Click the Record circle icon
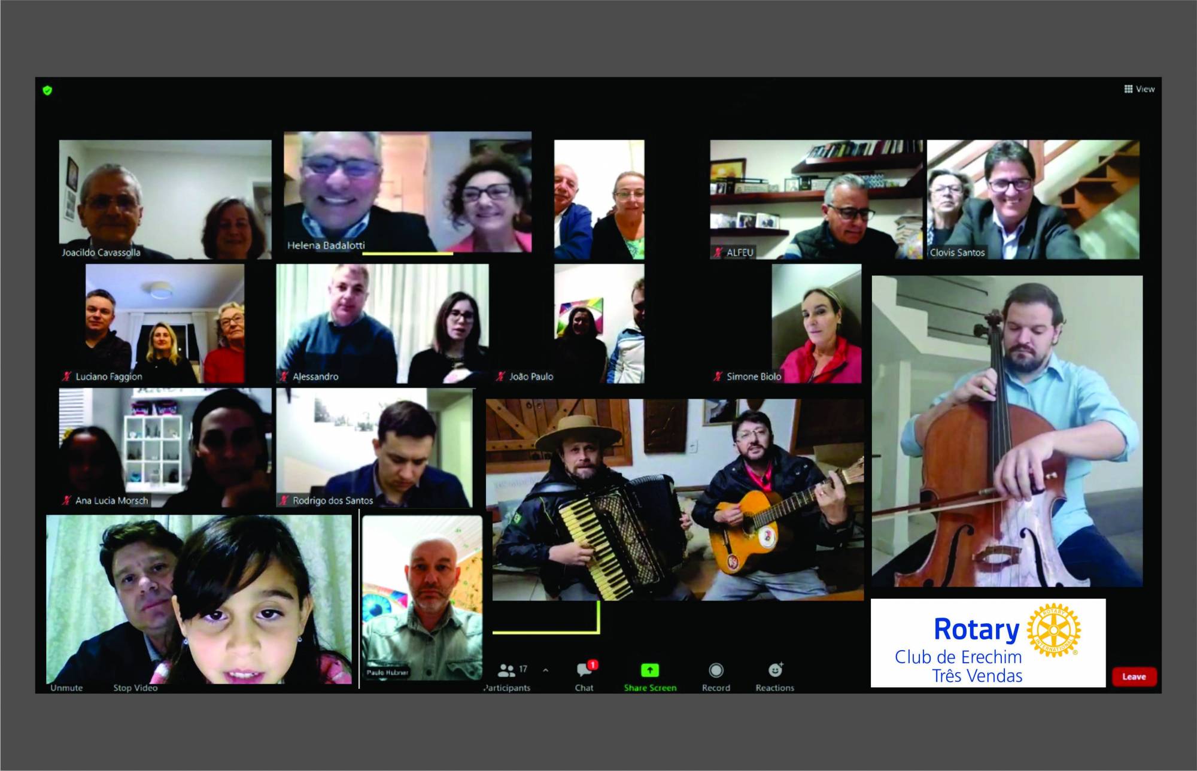1197x771 pixels. point(716,670)
